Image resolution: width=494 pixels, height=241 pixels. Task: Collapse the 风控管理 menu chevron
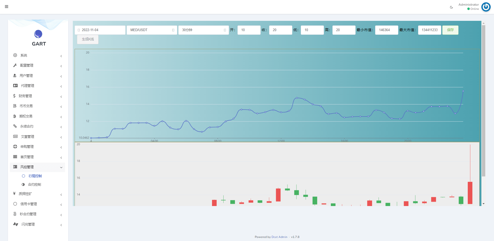61,167
